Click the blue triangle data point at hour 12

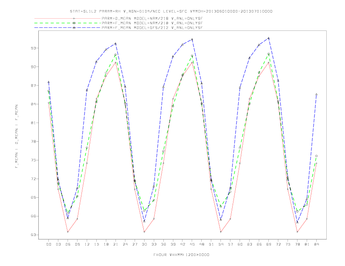click(87, 90)
